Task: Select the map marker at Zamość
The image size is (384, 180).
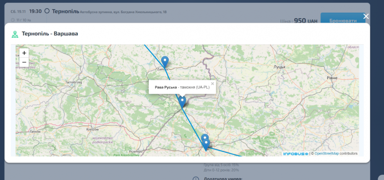Action: [165, 61]
